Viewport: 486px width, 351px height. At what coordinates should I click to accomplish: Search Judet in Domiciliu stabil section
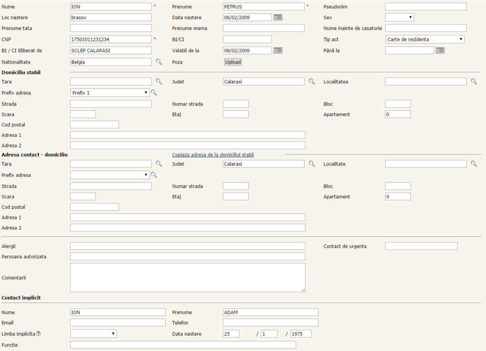click(x=311, y=82)
